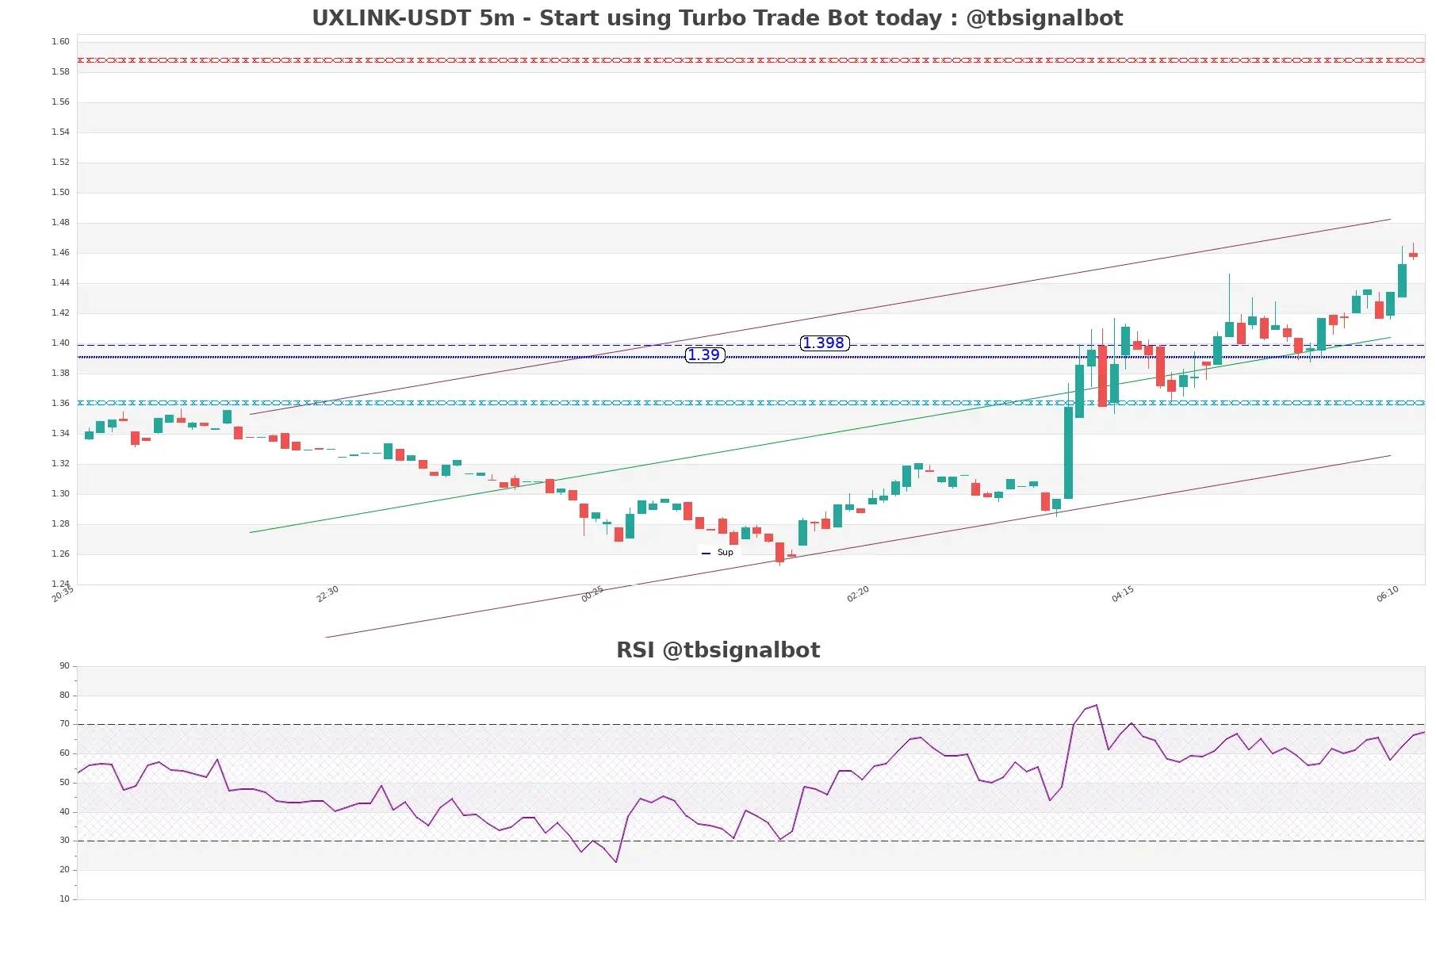Select the 1.398 price level label
Image resolution: width=1436 pixels, height=958 pixels.
click(x=824, y=343)
